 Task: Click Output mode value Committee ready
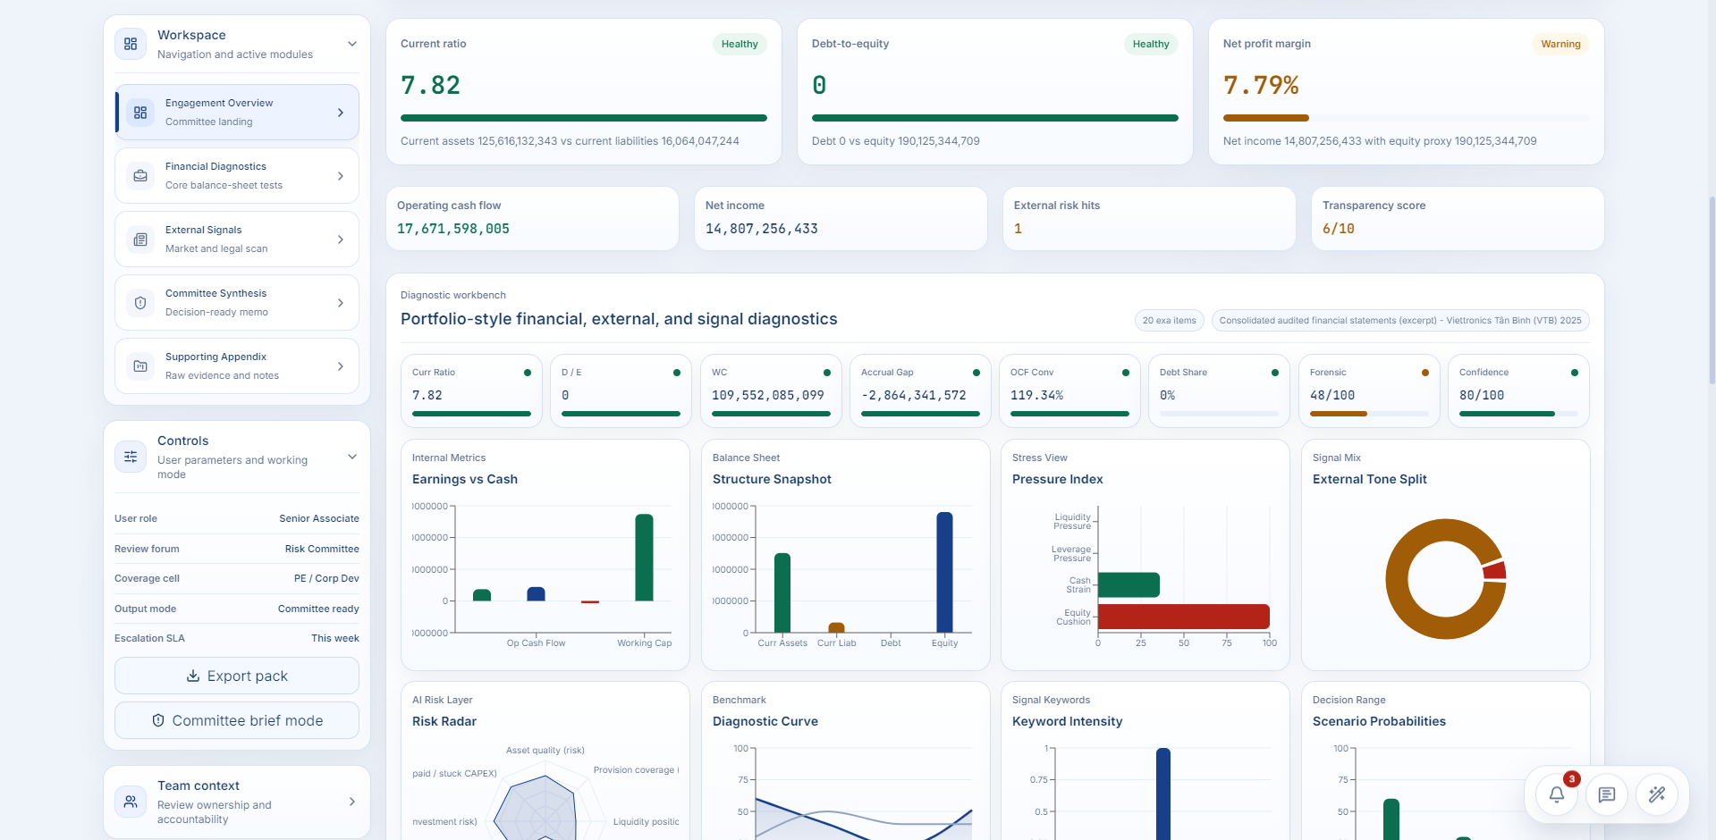pos(318,609)
